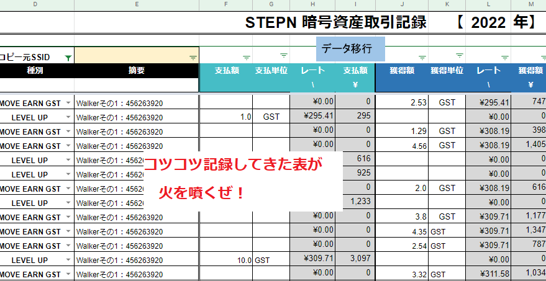Select the 1,233 payment yen cell
Image resolution: width=546 pixels, height=281 pixels.
(359, 202)
